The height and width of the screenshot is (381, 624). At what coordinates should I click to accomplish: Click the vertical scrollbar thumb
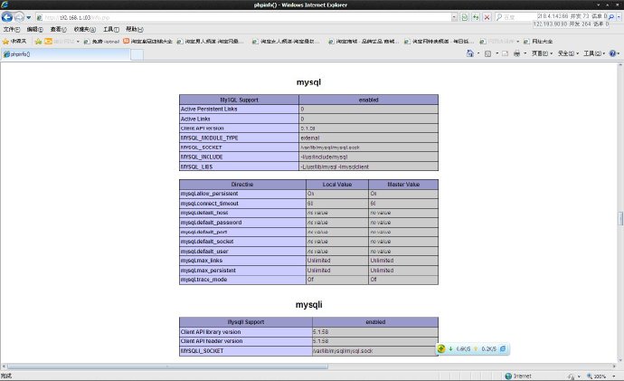coord(620,219)
